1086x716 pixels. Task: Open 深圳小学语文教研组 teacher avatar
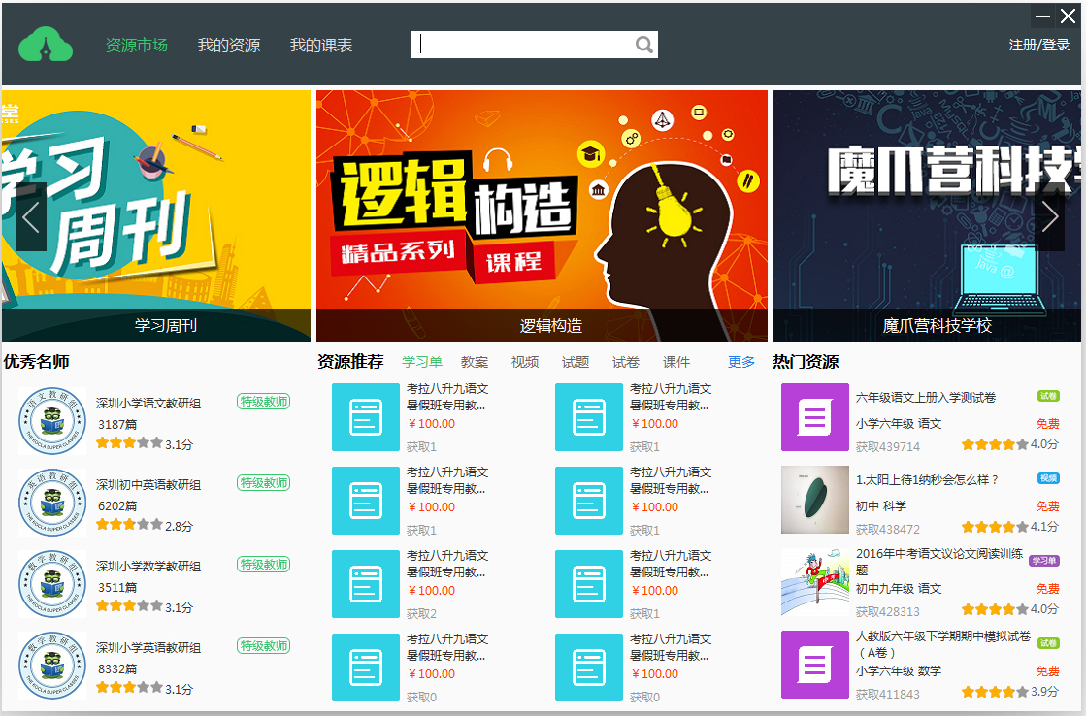coord(51,422)
